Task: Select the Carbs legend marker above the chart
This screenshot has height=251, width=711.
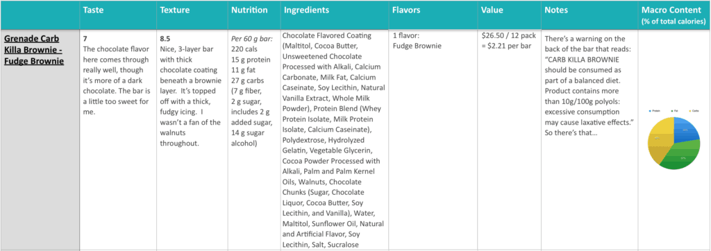Action: pos(689,111)
